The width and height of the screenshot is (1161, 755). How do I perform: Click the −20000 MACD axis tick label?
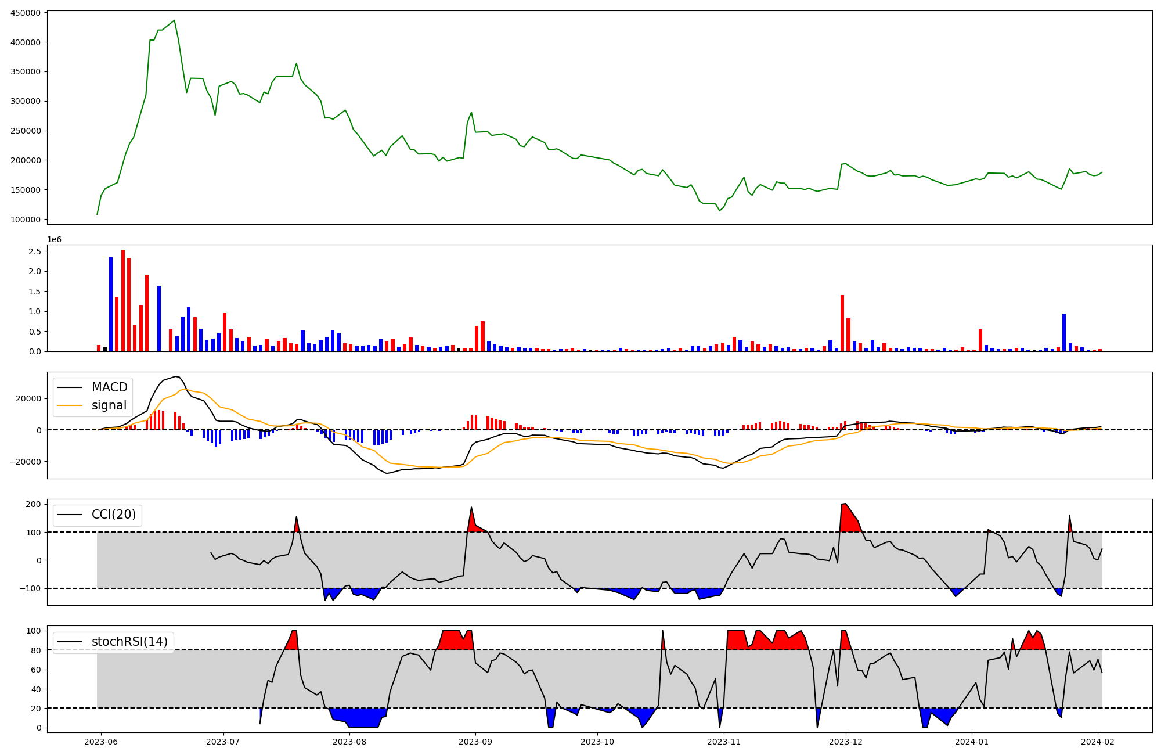point(26,462)
